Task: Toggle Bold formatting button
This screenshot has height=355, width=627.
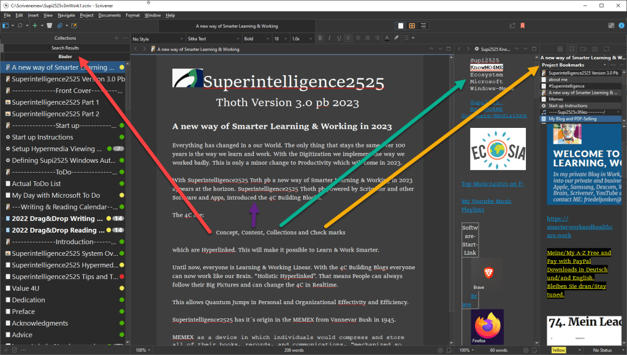Action: pyautogui.click(x=321, y=39)
